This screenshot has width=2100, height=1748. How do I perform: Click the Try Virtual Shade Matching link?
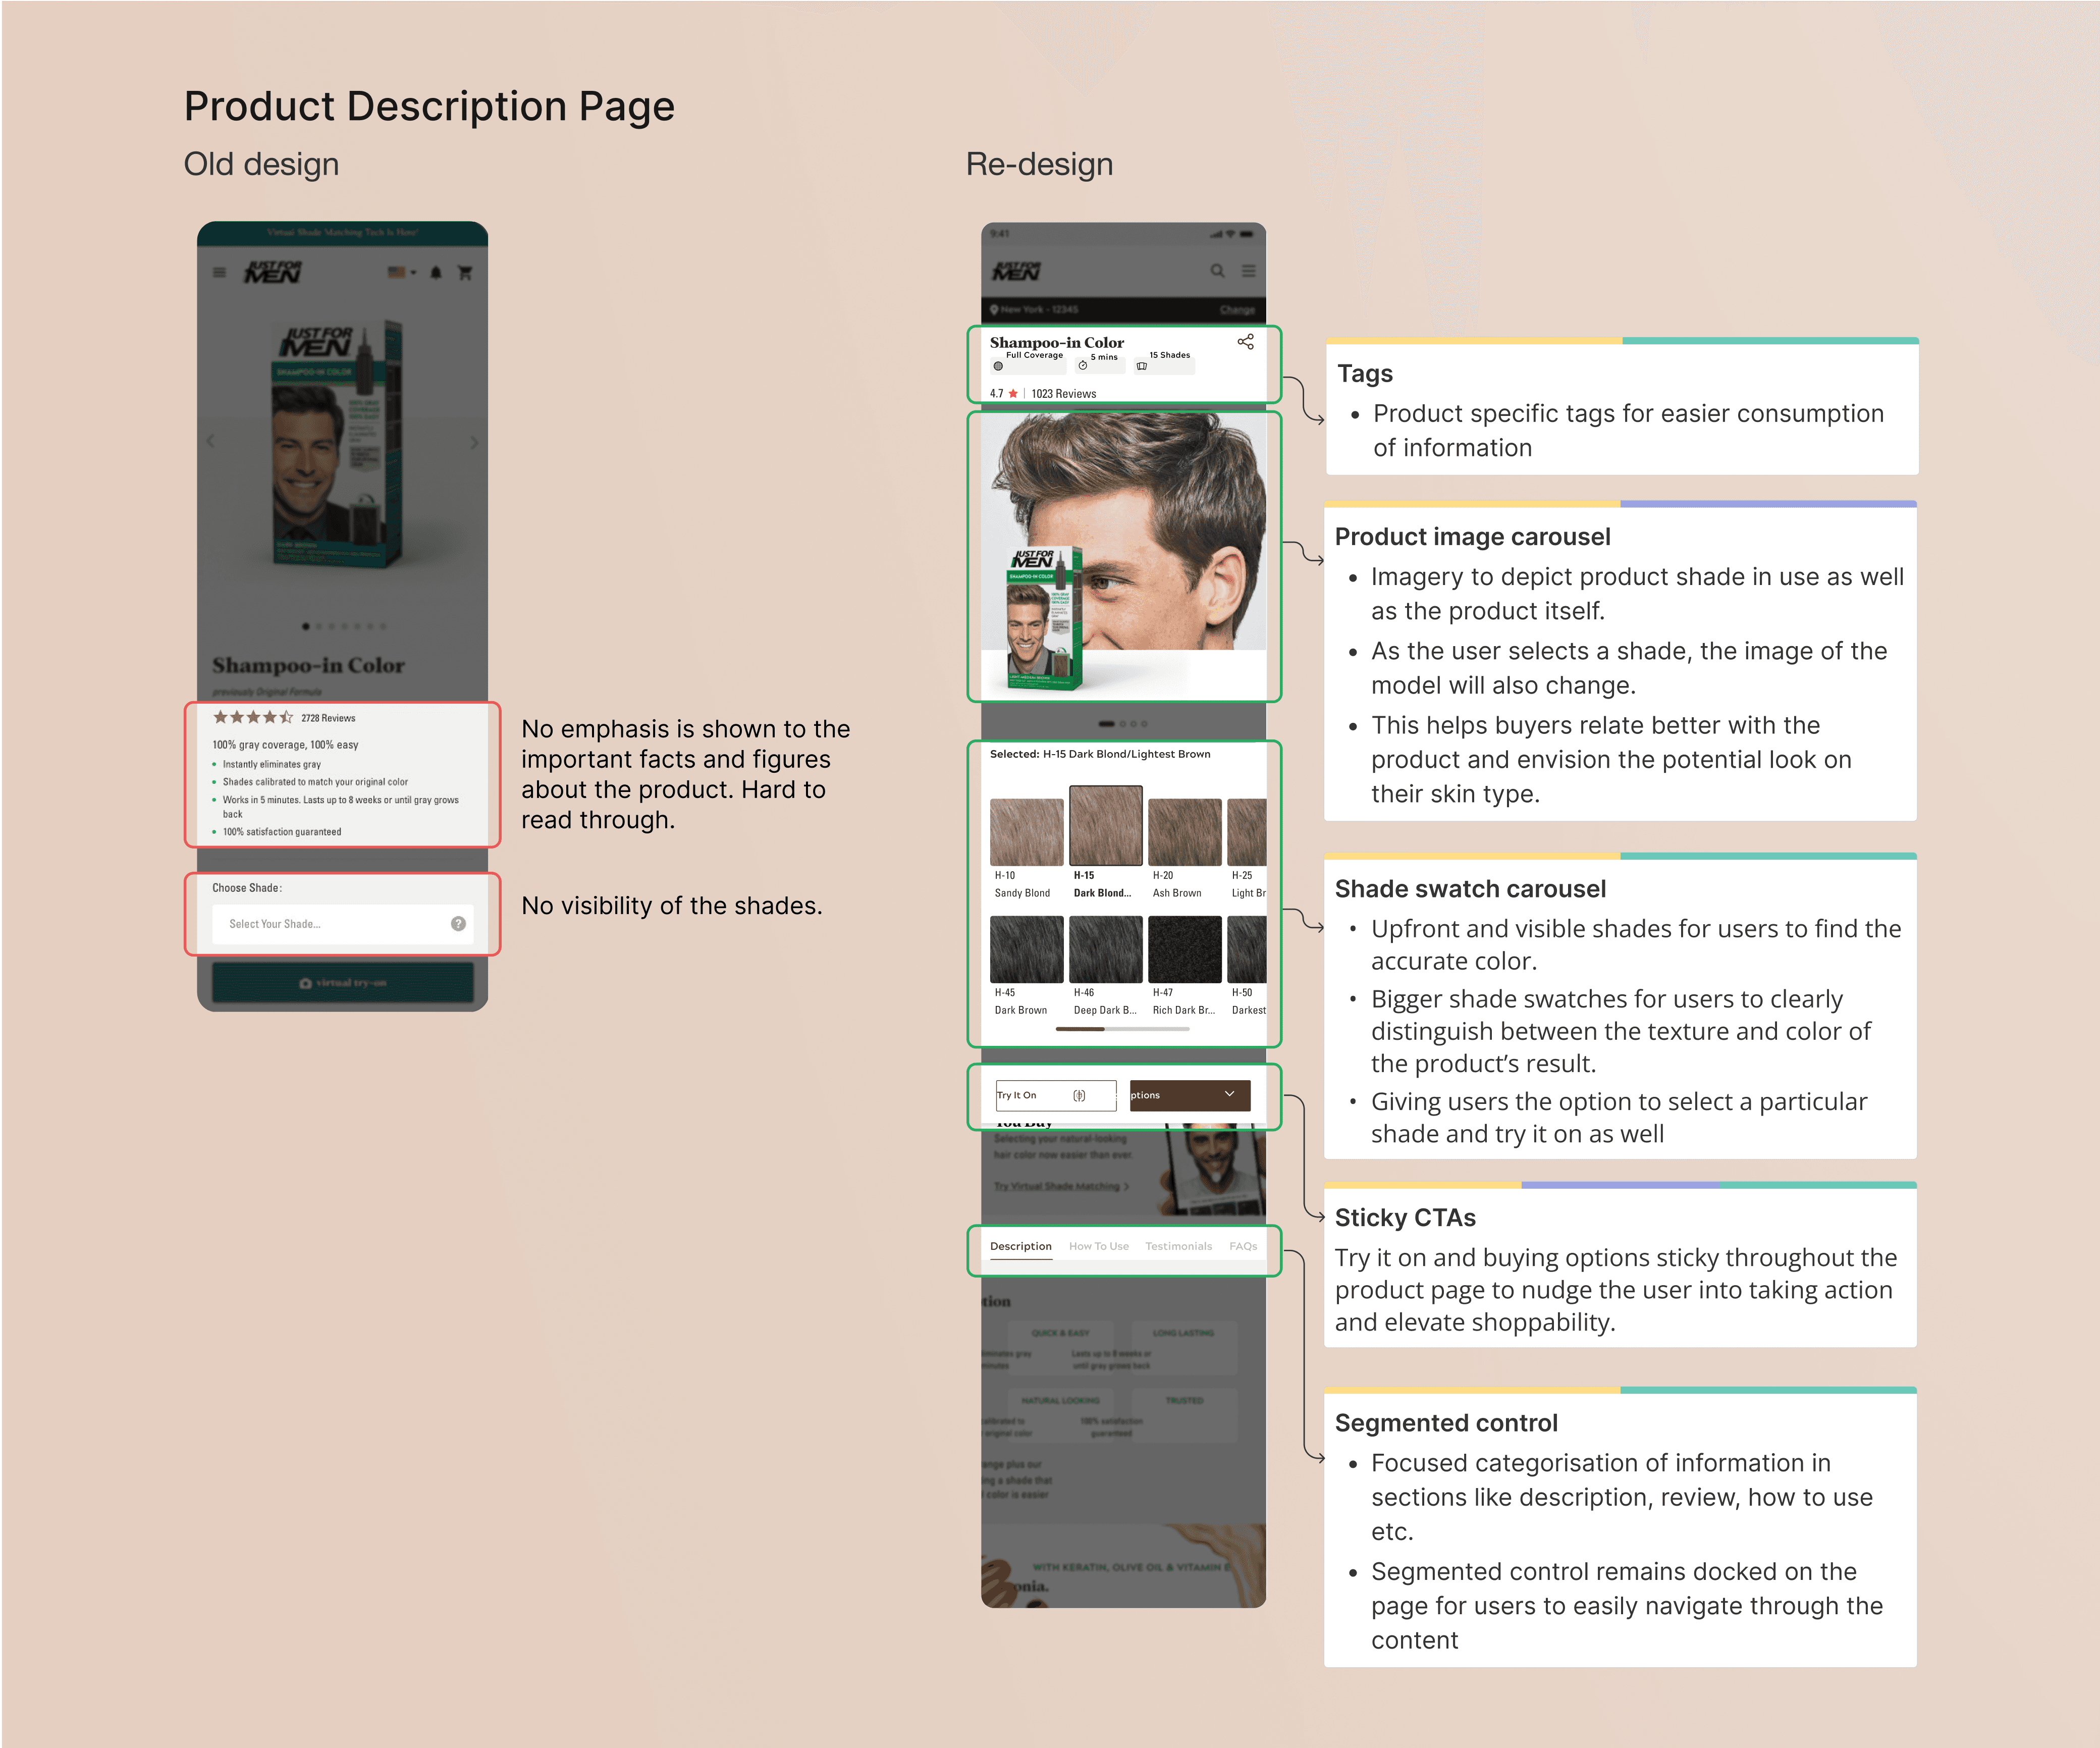[x=1061, y=1187]
